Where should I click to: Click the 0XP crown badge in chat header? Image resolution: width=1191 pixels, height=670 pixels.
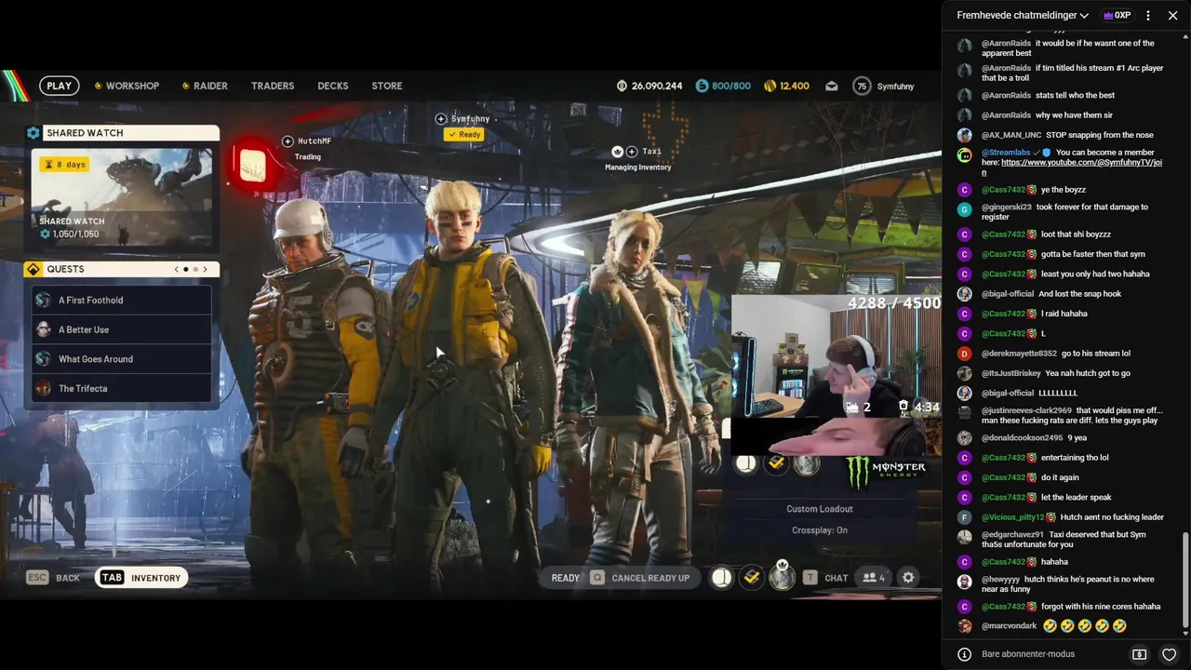1117,15
